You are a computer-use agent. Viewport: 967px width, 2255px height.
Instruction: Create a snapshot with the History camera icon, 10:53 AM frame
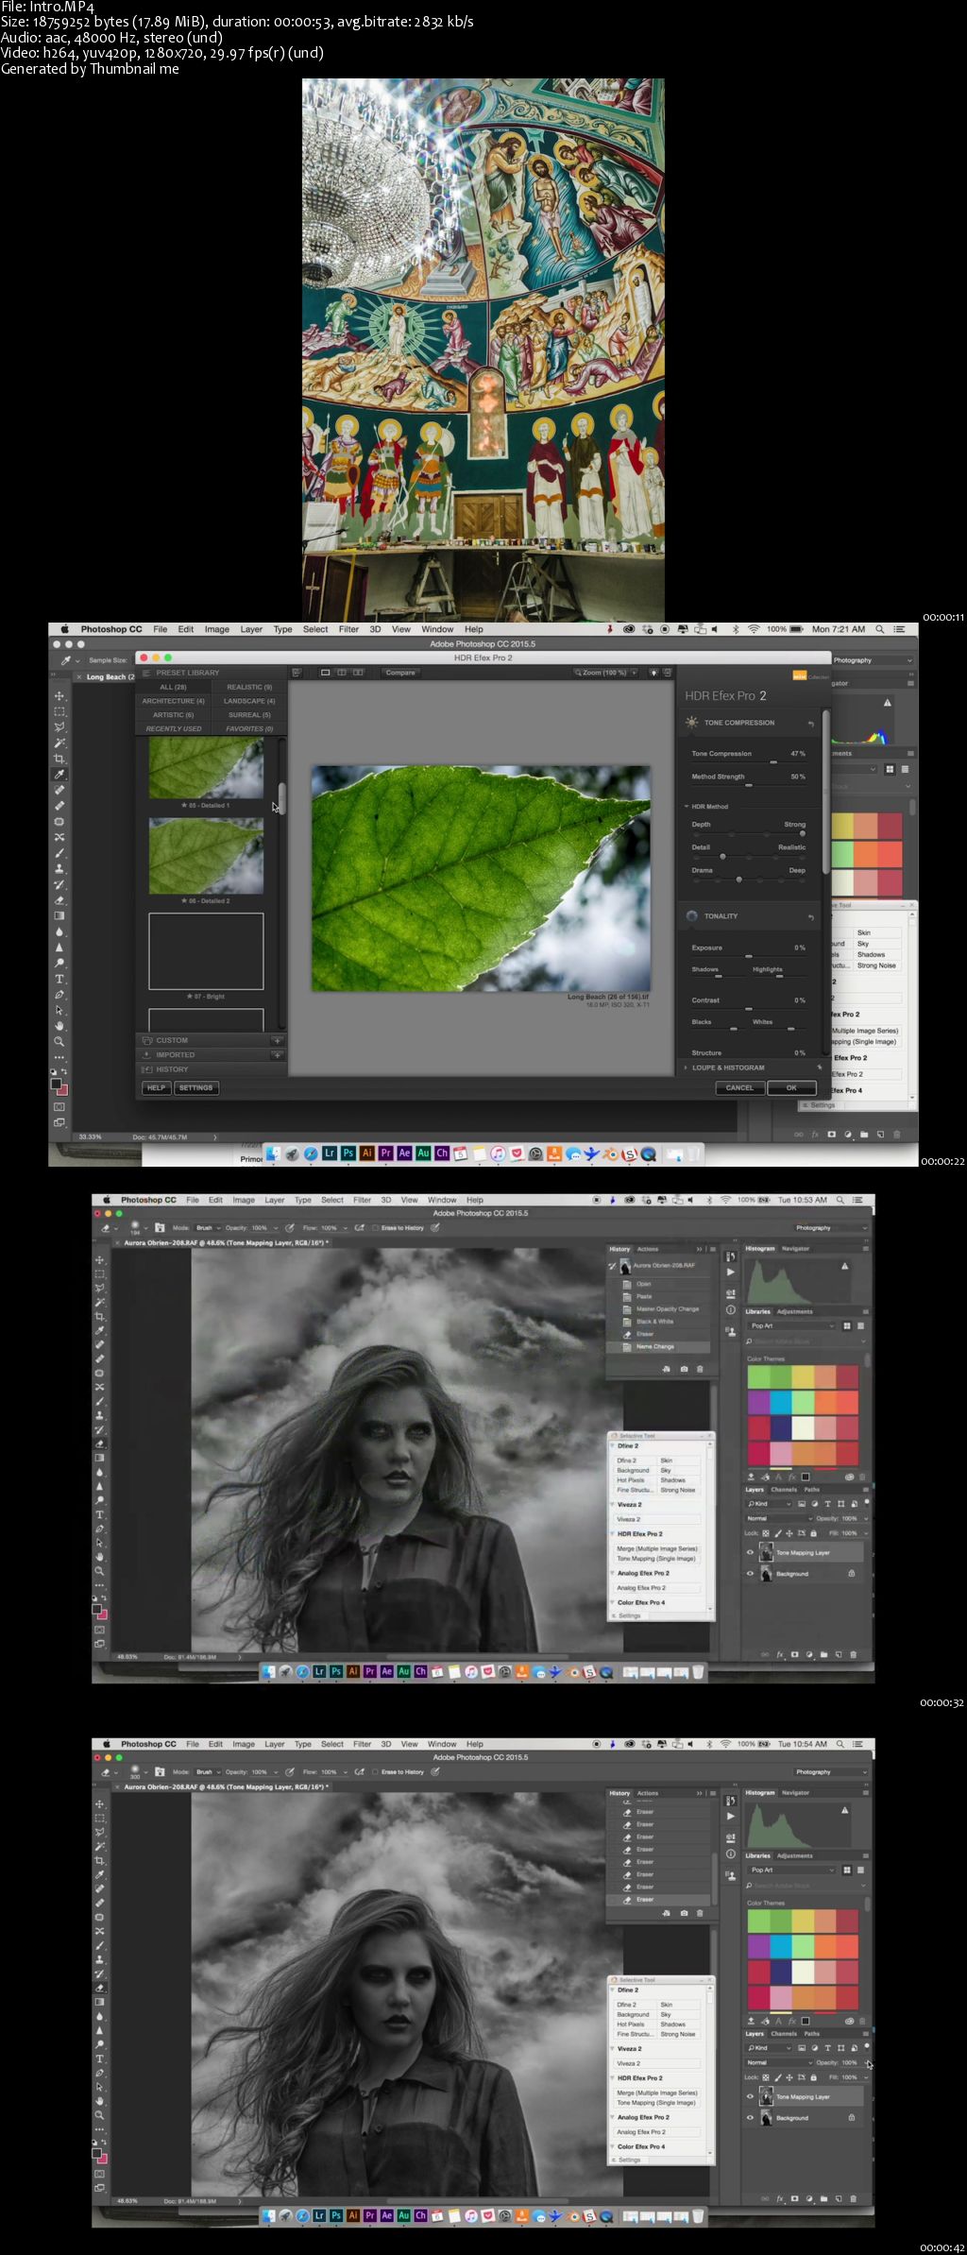pos(684,1369)
